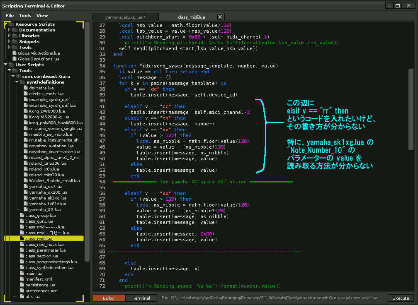Select class_section.lua file
The height and width of the screenshot is (305, 418).
tap(41, 256)
